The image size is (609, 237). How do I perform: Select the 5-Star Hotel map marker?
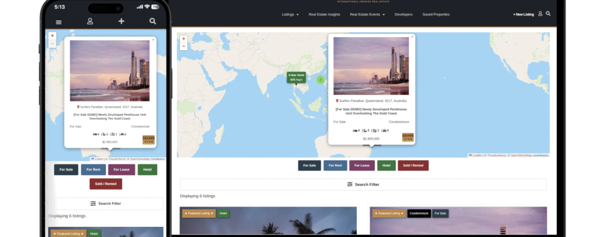click(x=296, y=77)
